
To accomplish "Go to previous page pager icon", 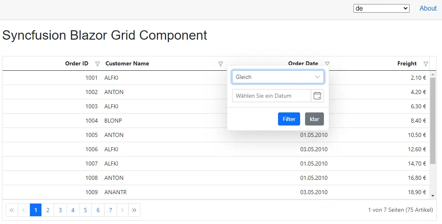I will tap(24, 210).
